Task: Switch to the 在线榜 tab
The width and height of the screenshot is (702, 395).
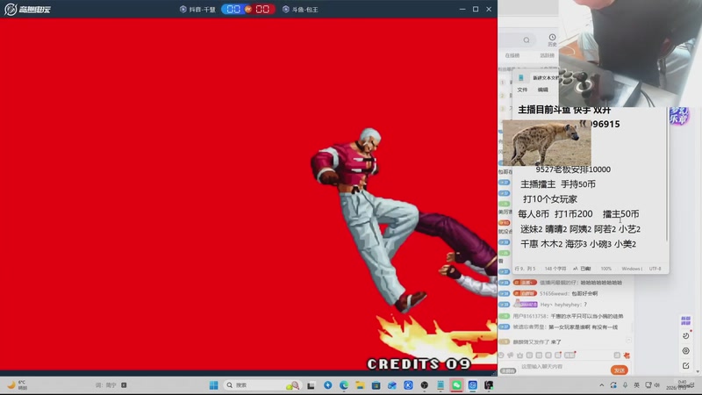Action: 512,55
